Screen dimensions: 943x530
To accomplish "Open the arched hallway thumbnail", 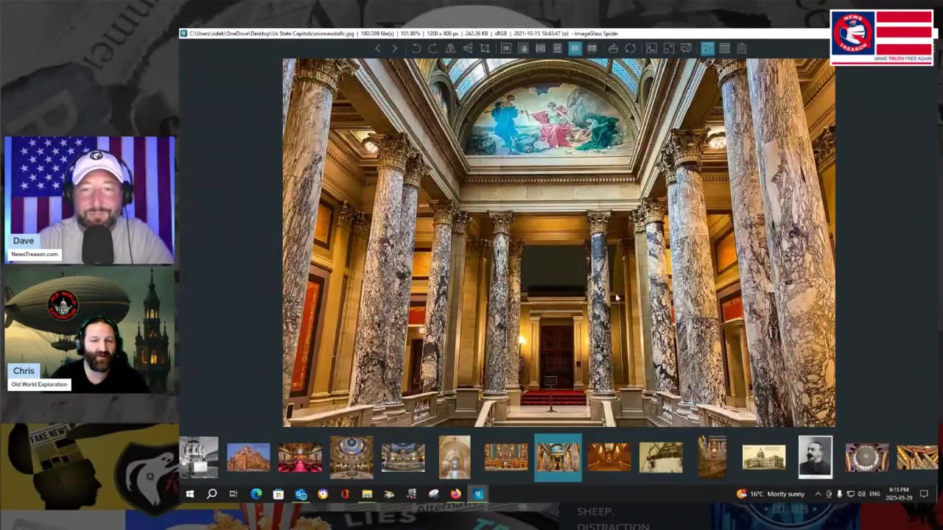I will pos(455,457).
